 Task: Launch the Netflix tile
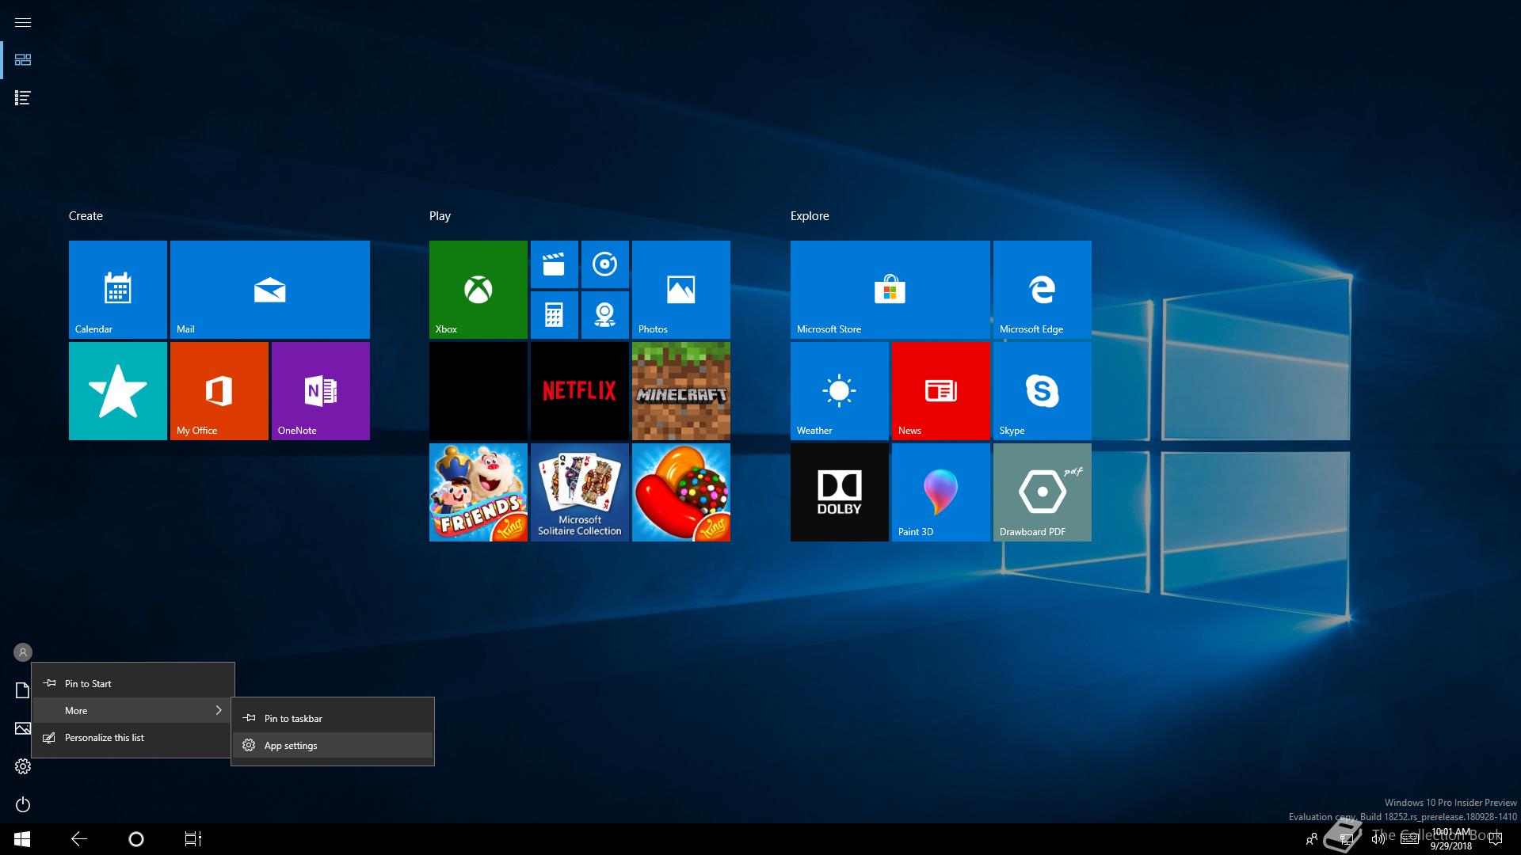click(x=580, y=391)
